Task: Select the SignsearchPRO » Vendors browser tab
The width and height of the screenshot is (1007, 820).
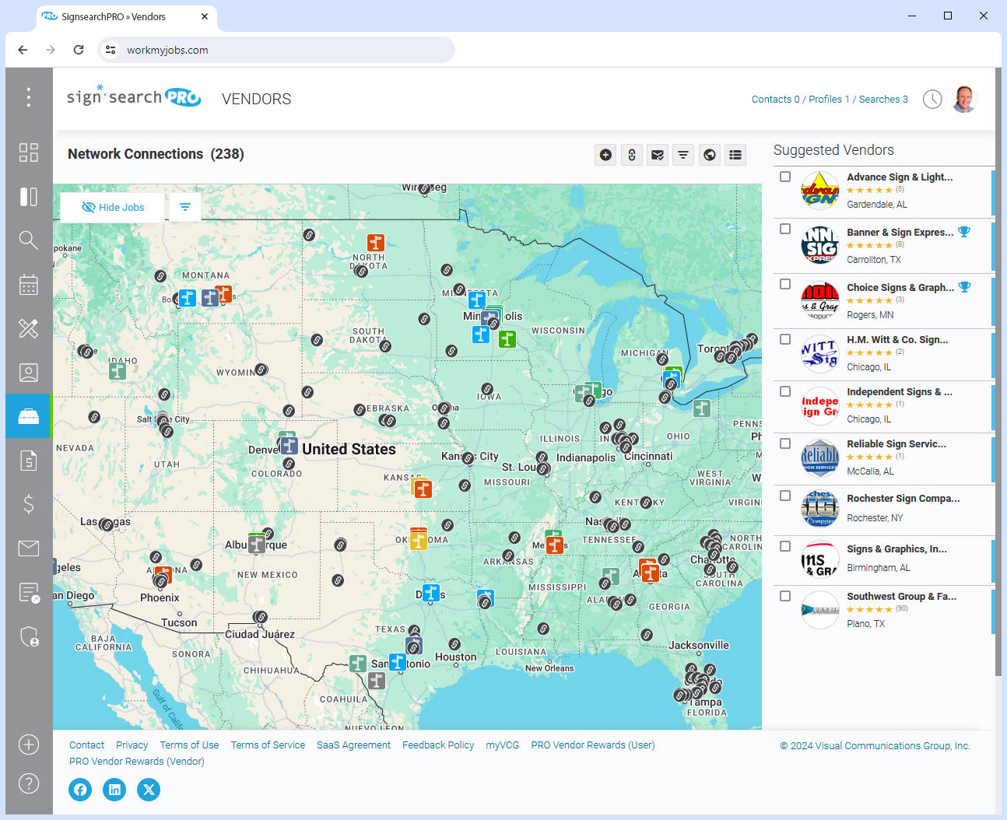Action: (127, 16)
